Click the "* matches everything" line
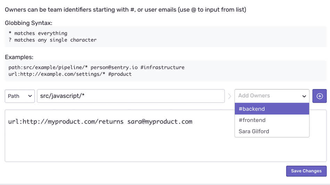Viewport: 330px width, 185px height. pyautogui.click(x=38, y=33)
